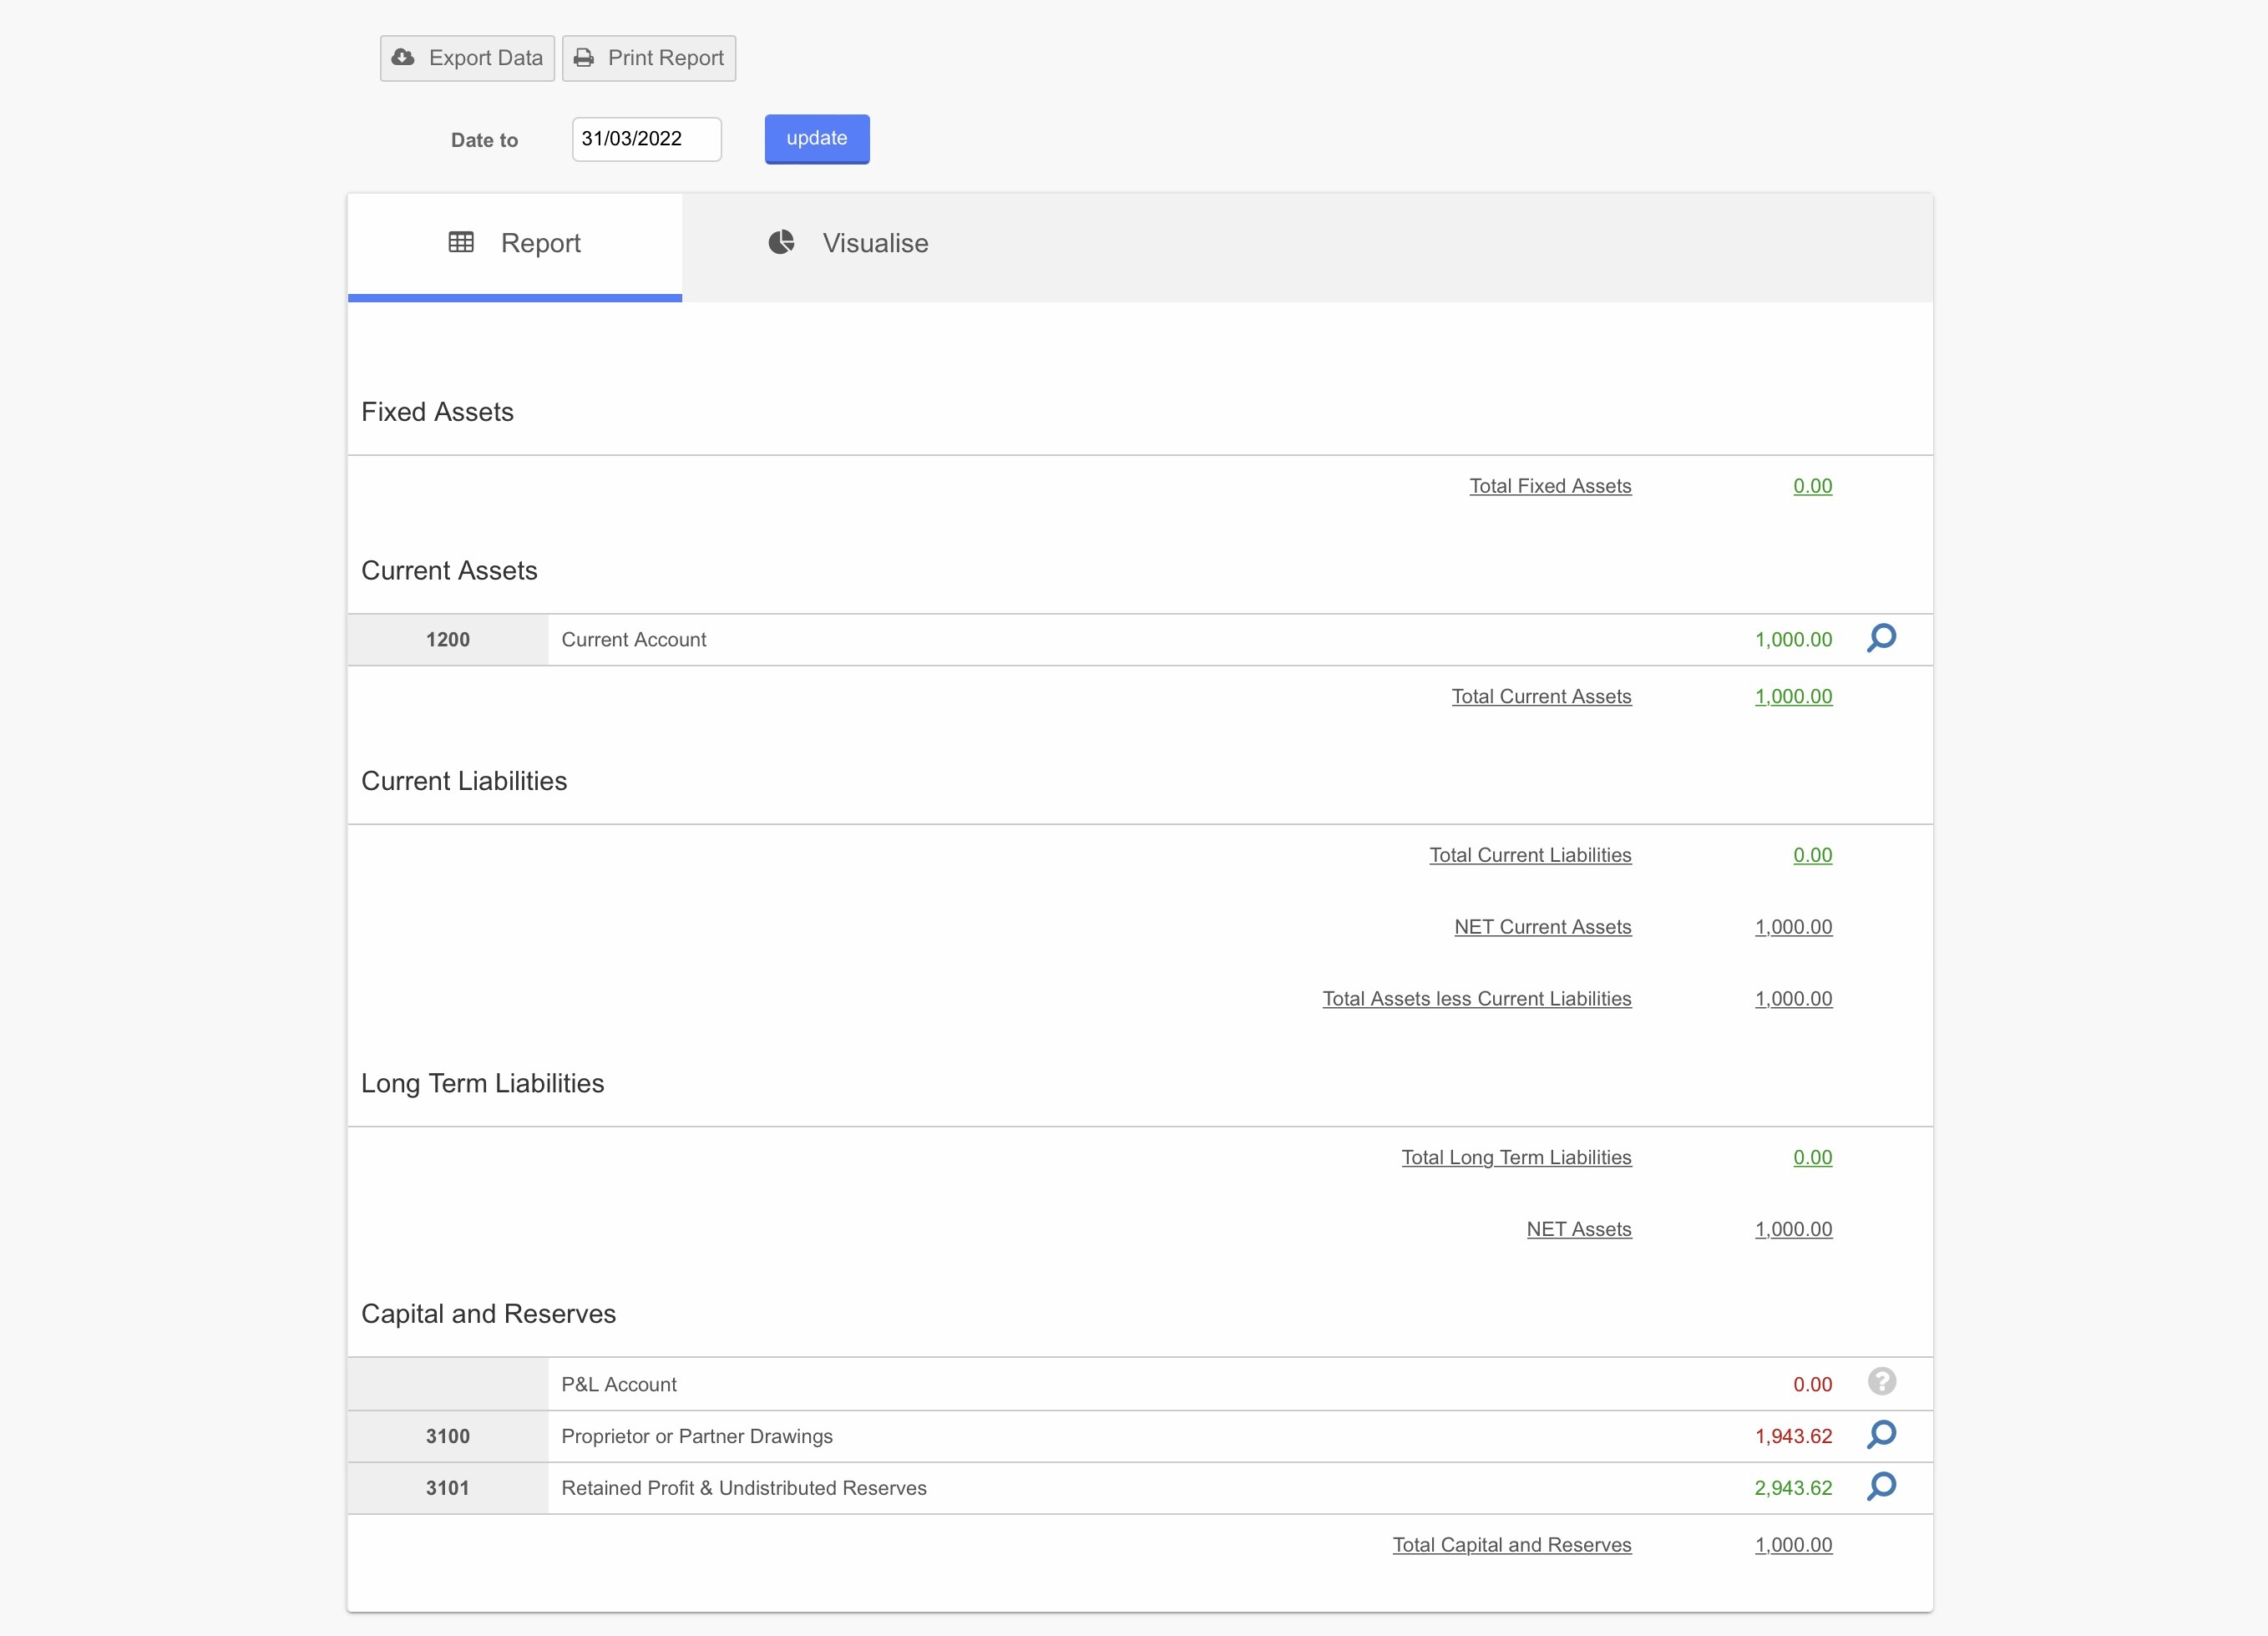Click the printer icon in Print Report
Image resolution: width=2268 pixels, height=1636 pixels.
[584, 57]
